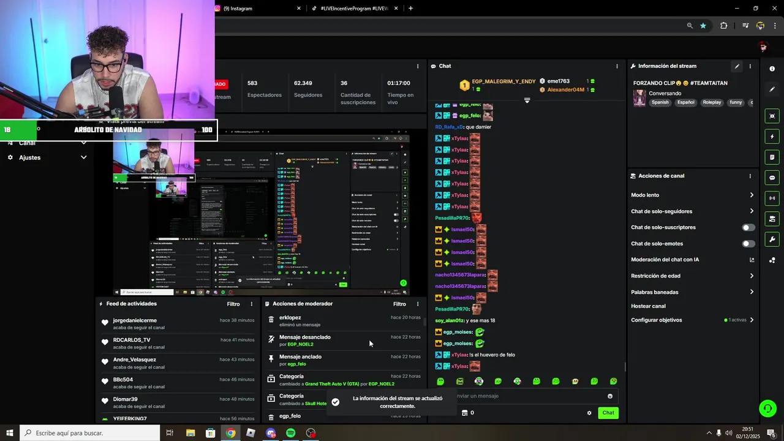Open Información del stream three-dot menu

point(750,66)
